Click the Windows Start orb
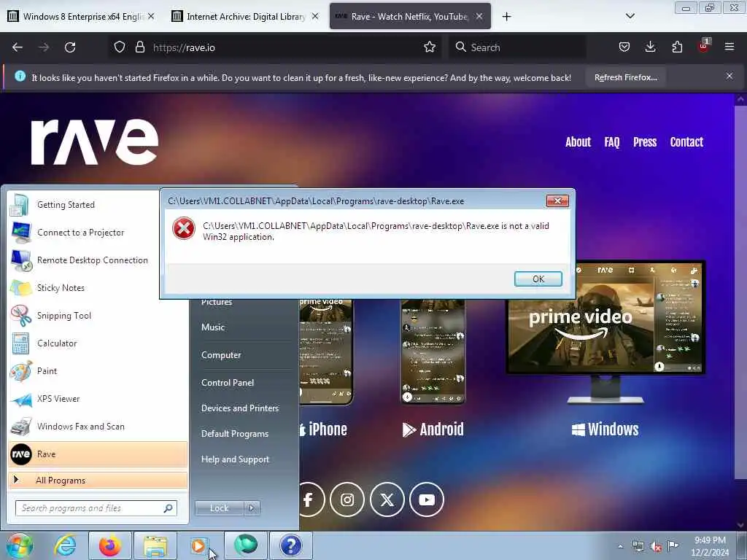The height and width of the screenshot is (560, 747). coord(20,545)
